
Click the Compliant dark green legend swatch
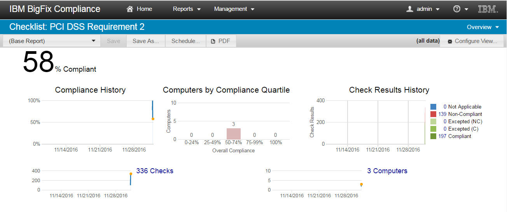[x=434, y=136]
